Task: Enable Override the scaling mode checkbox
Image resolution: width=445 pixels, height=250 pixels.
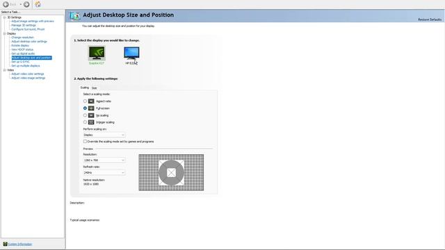Action: (85, 141)
